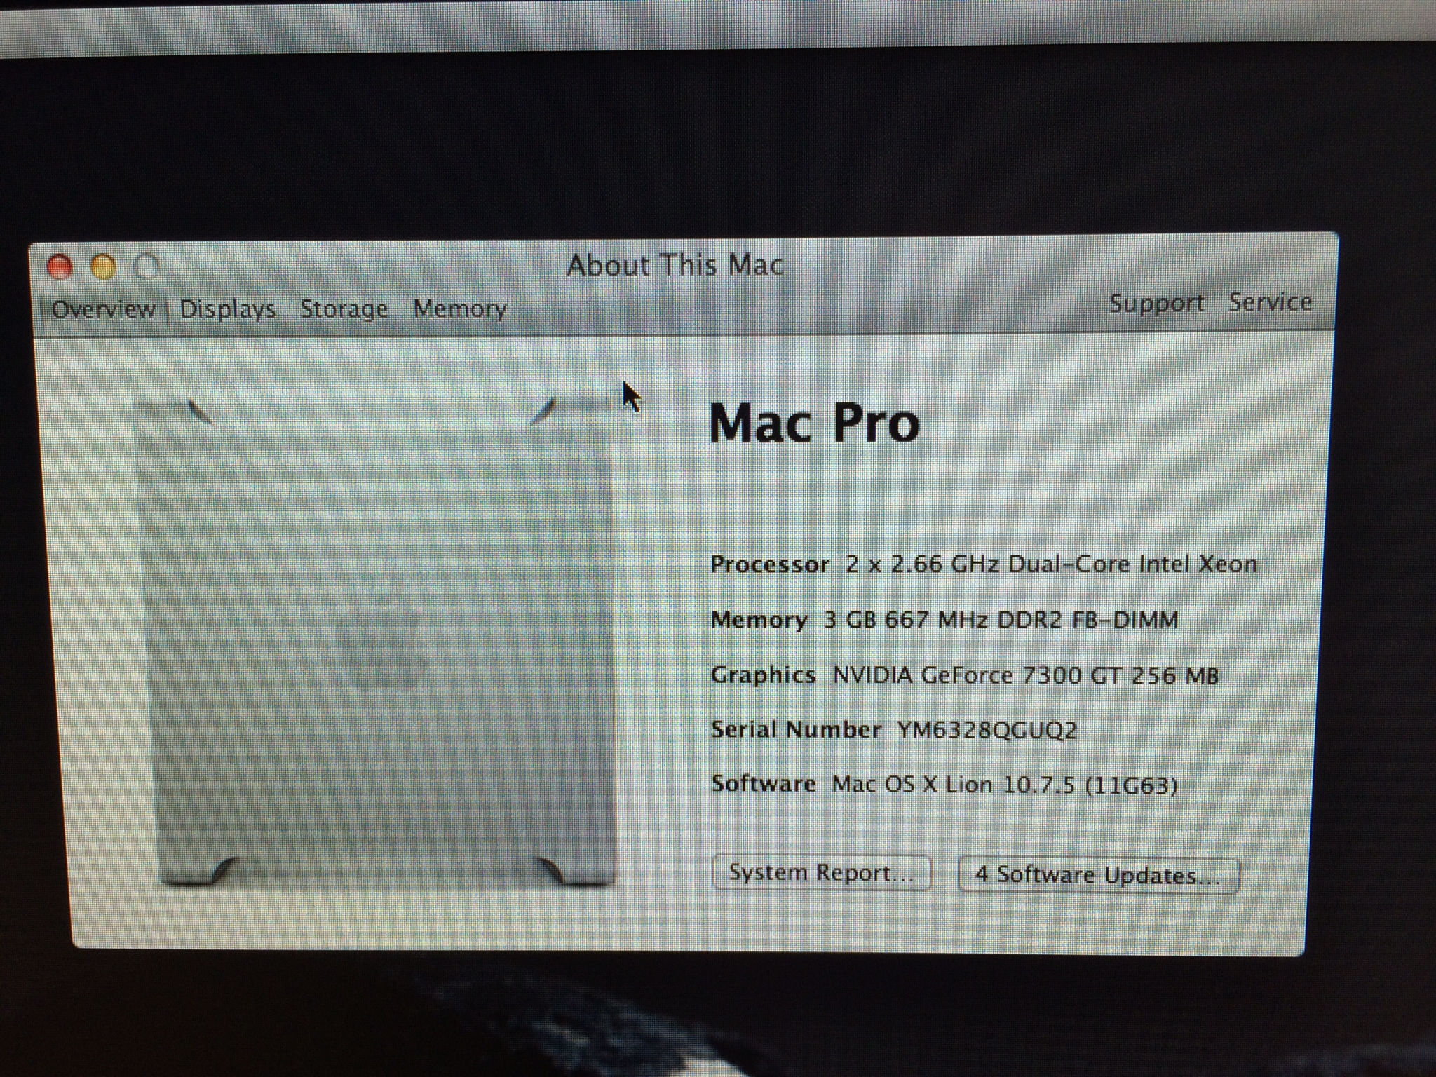Click the grey zoom window button
The width and height of the screenshot is (1436, 1077).
[147, 267]
